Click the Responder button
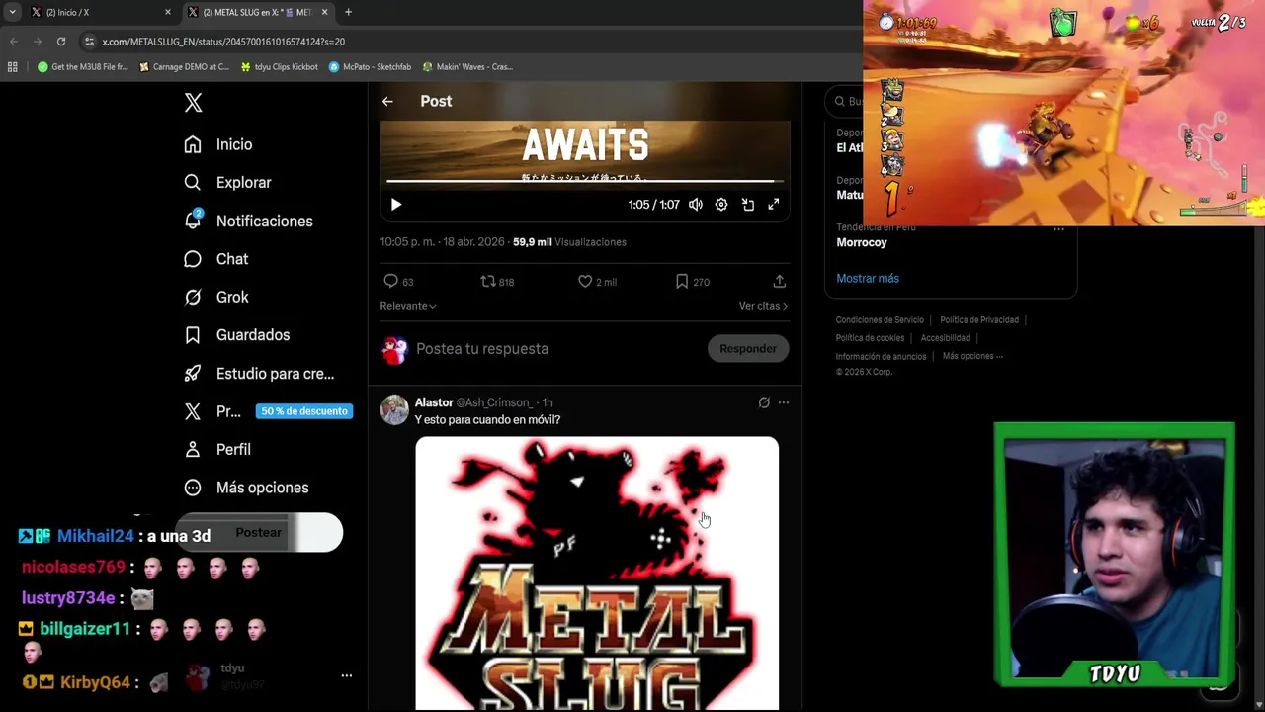The image size is (1265, 712). [748, 349]
